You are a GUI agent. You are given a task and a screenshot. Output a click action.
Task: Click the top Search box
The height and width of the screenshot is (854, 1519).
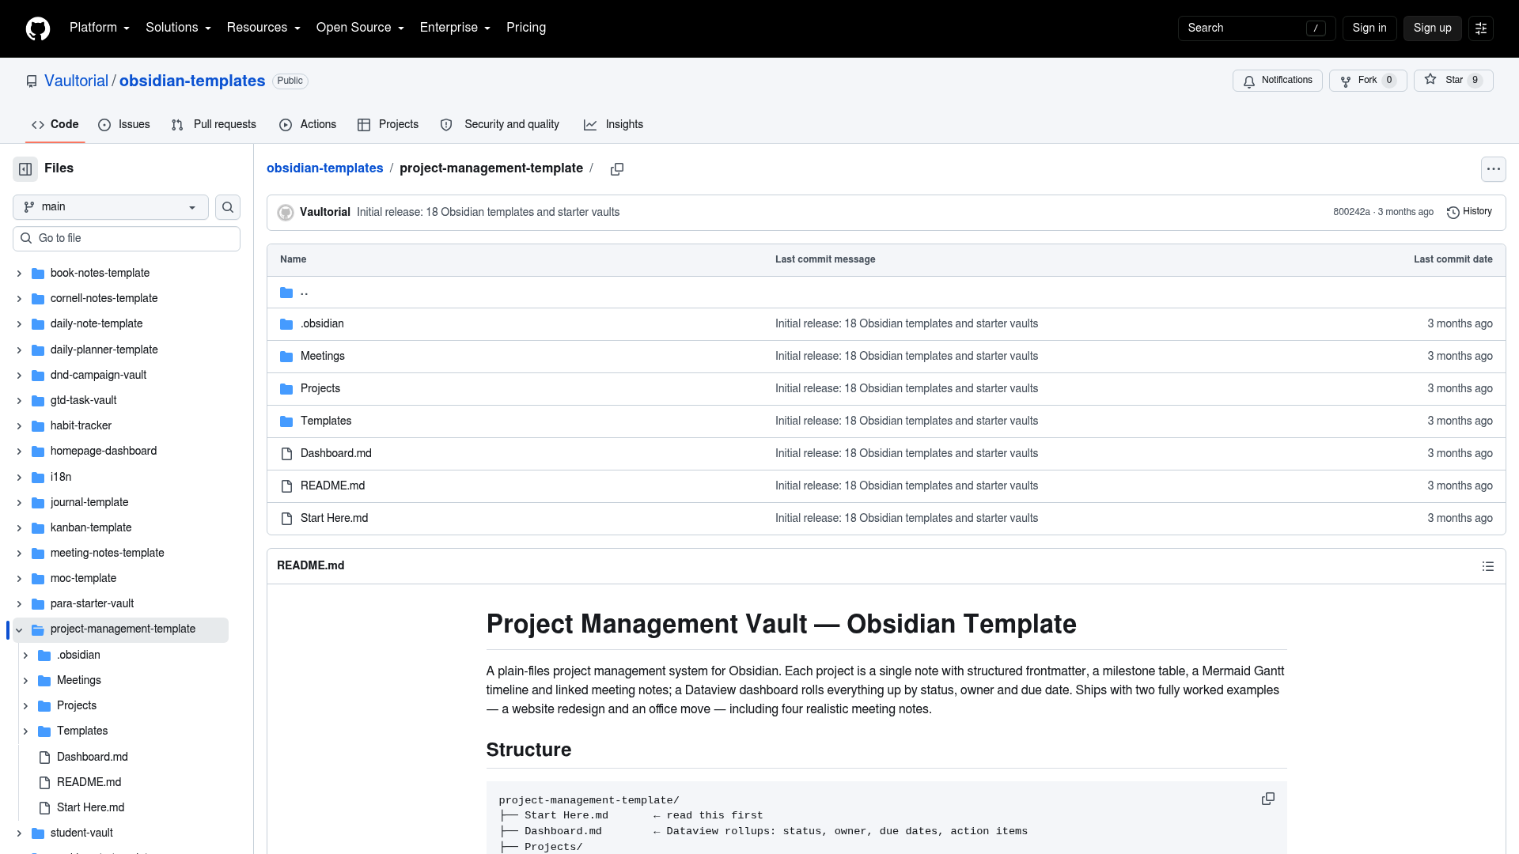coord(1256,28)
